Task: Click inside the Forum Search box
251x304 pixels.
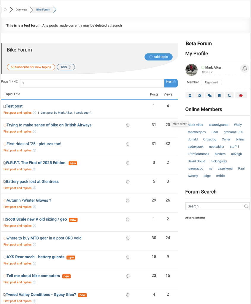Action: pyautogui.click(x=215, y=206)
